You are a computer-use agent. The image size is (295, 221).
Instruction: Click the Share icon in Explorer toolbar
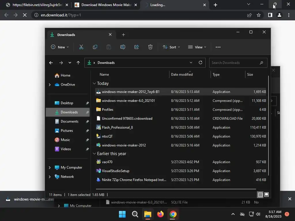137,47
